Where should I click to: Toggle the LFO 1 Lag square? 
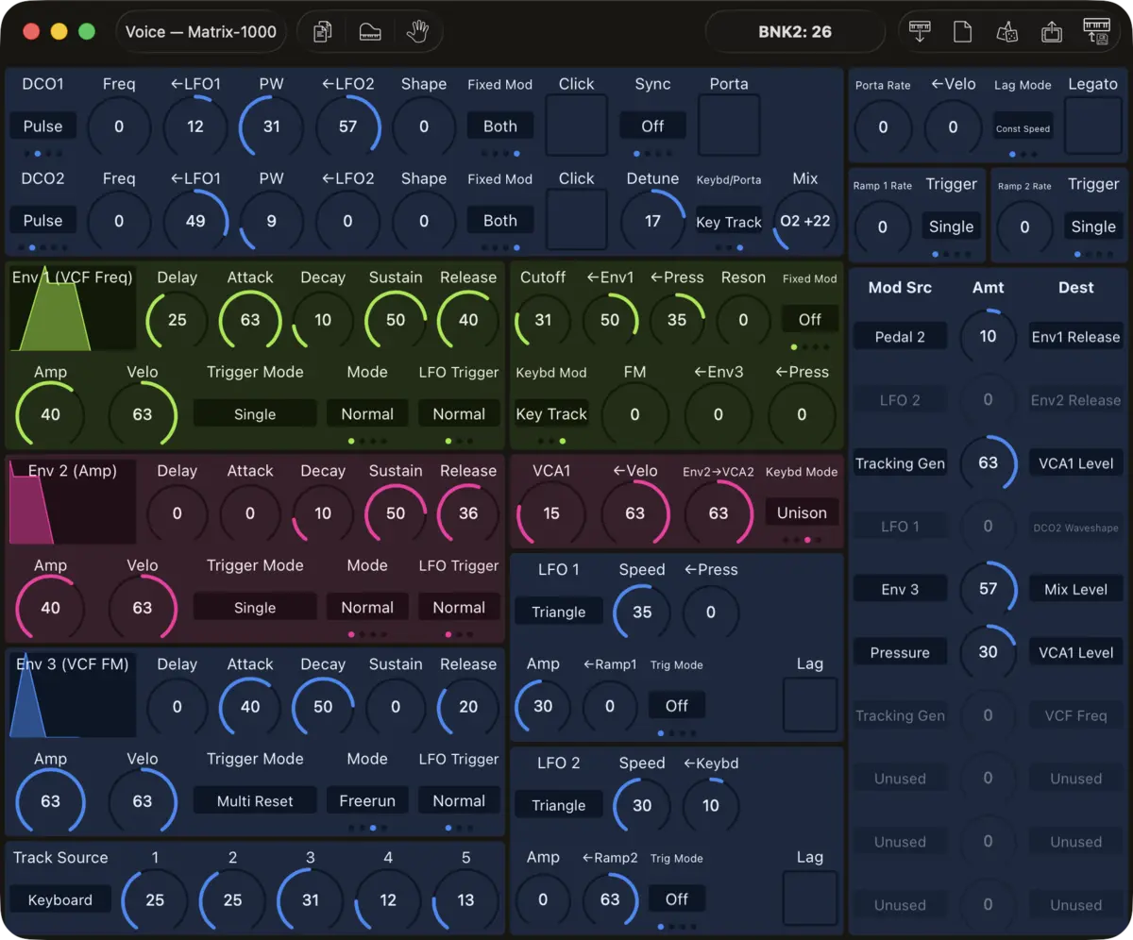coord(810,705)
